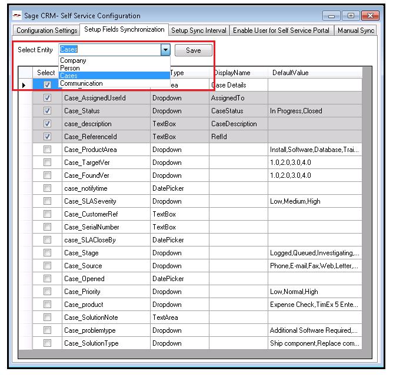Tick the Case_SerialNumber checkbox
The height and width of the screenshot is (375, 393).
click(47, 227)
